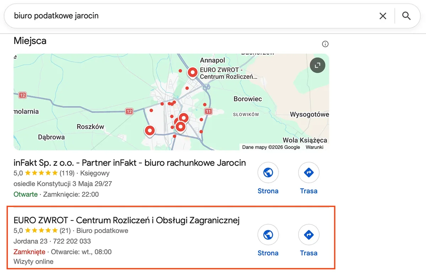Click the 'Wola Książęca' label on the map
Image resolution: width=426 pixels, height=273 pixels.
point(305,140)
